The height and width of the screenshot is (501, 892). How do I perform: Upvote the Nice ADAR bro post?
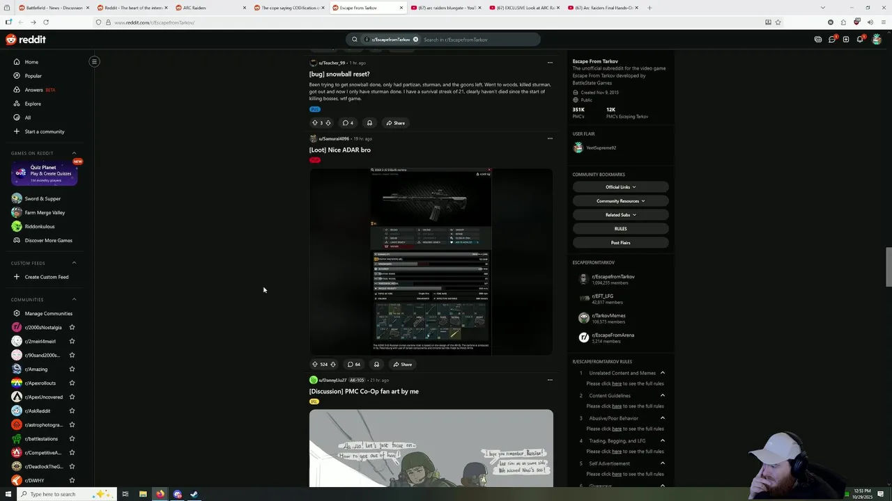tap(315, 364)
